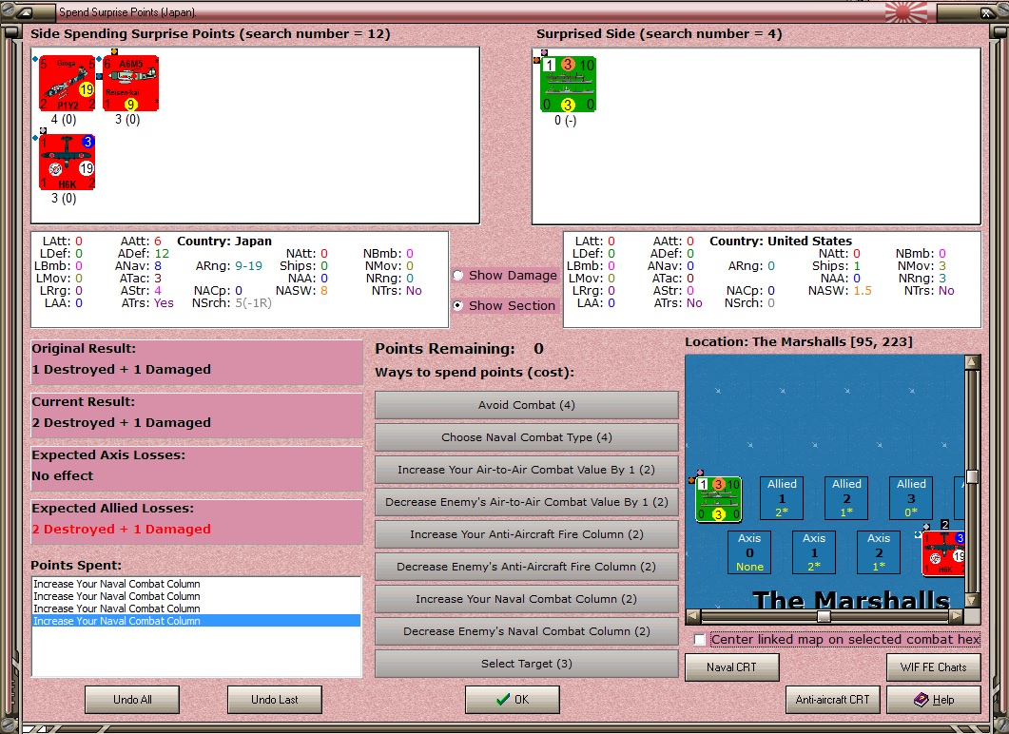
Task: Select the A6M5 Reisen-kai fighter counter
Action: coord(130,83)
